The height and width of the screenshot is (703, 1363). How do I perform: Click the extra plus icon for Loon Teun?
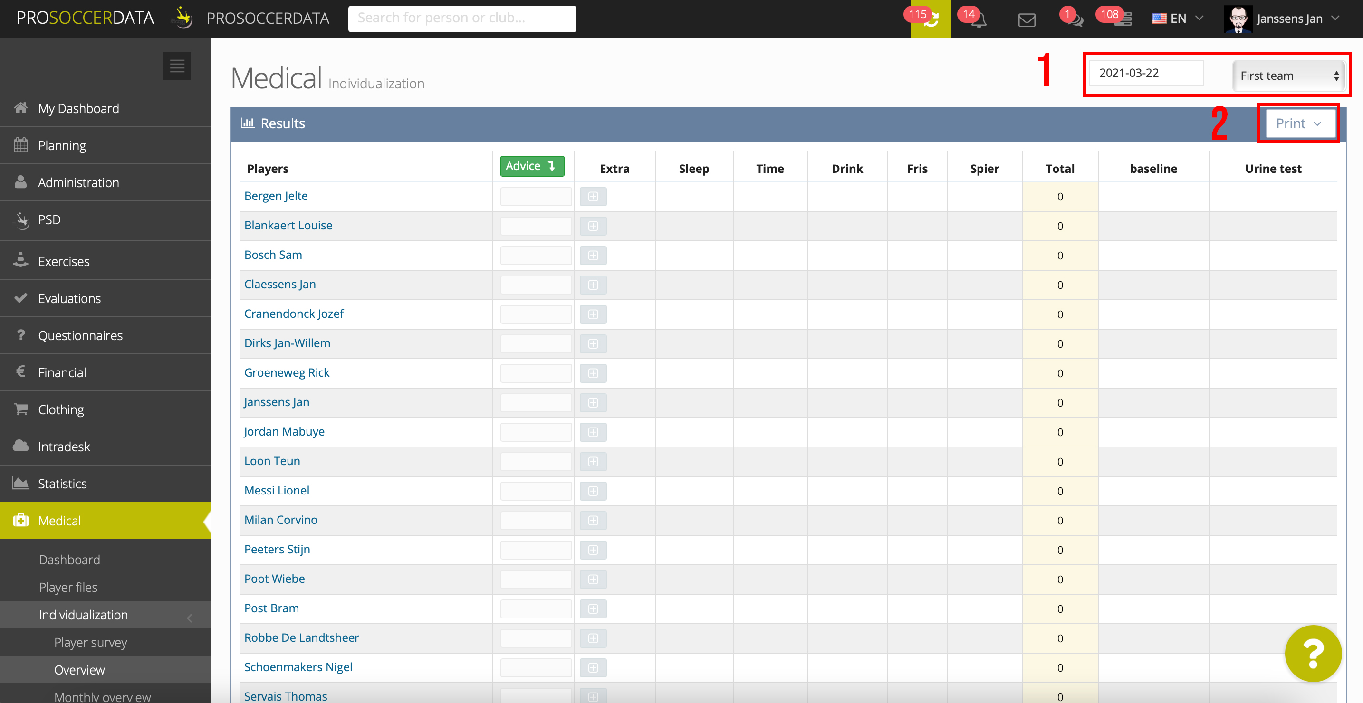click(593, 462)
